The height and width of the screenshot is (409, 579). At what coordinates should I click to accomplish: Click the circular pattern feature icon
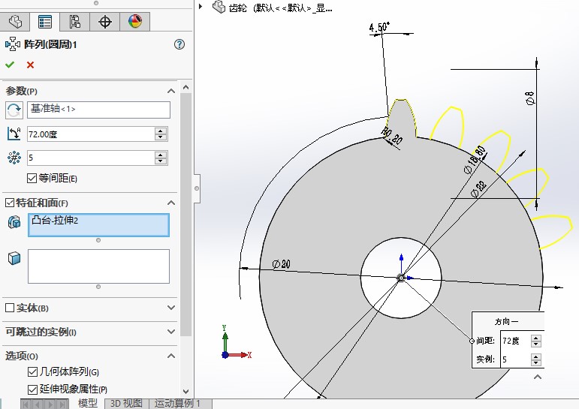click(13, 44)
